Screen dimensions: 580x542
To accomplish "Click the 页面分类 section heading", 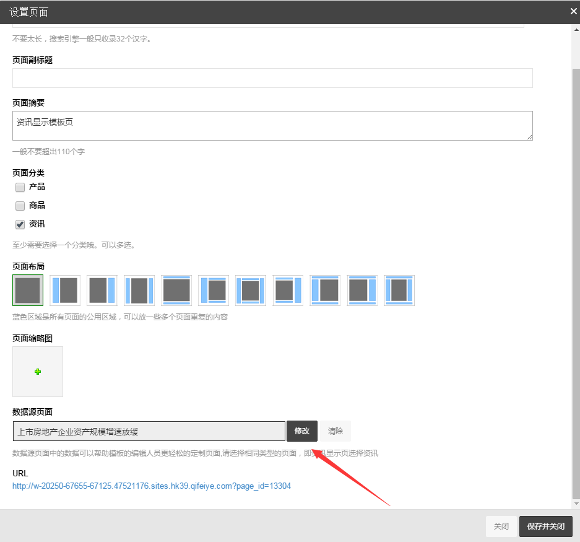I will [x=28, y=173].
